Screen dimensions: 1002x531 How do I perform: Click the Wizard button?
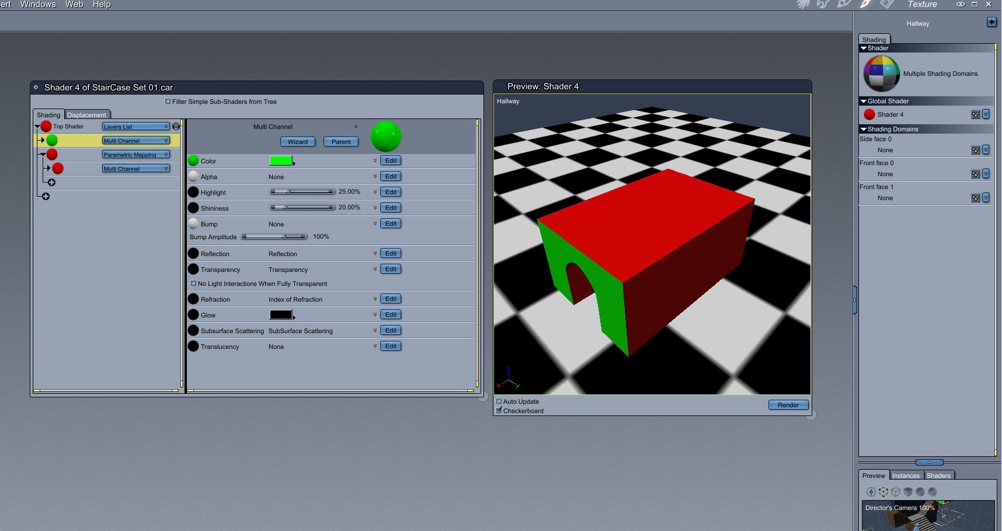tap(297, 142)
